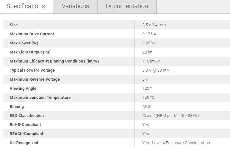The image size is (230, 151).
Task: Click the 116 lm/W efficacy value
Action: point(151,61)
